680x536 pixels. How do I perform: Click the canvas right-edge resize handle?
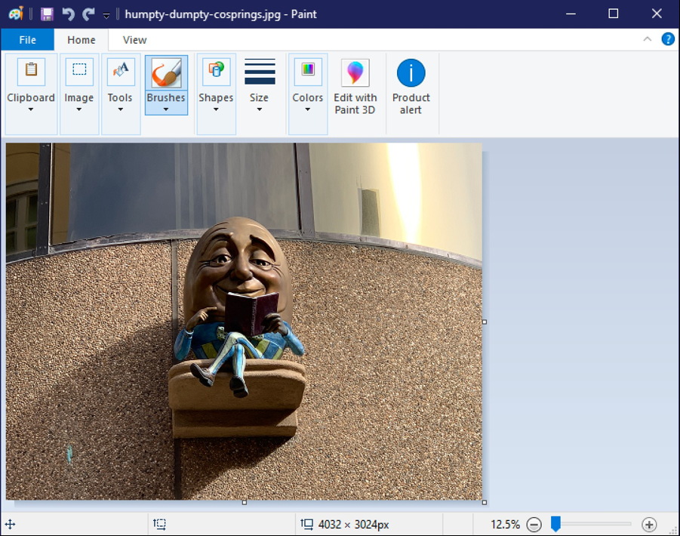[x=485, y=322]
